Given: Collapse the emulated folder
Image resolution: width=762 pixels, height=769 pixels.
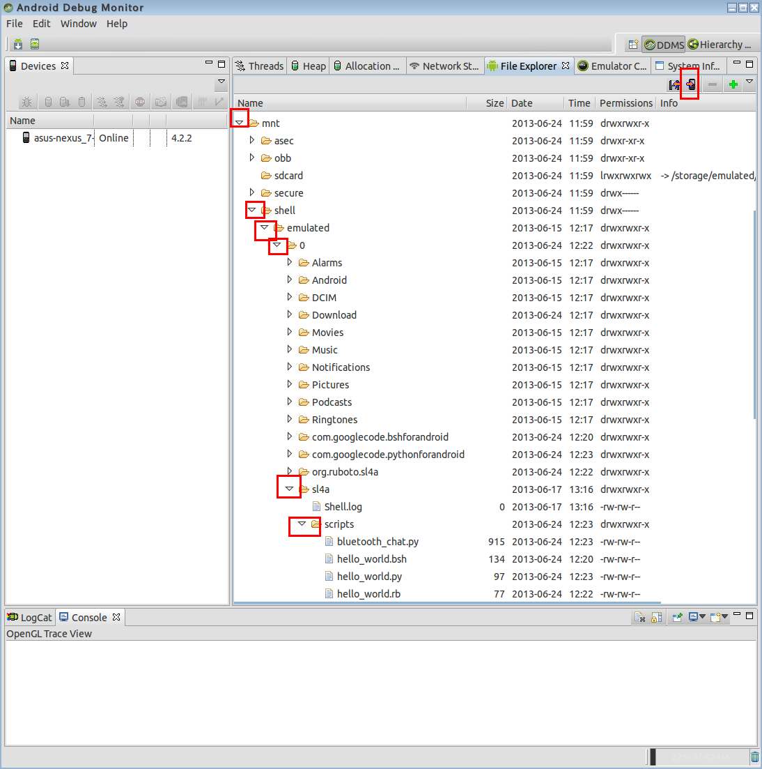Looking at the screenshot, I should tap(264, 227).
